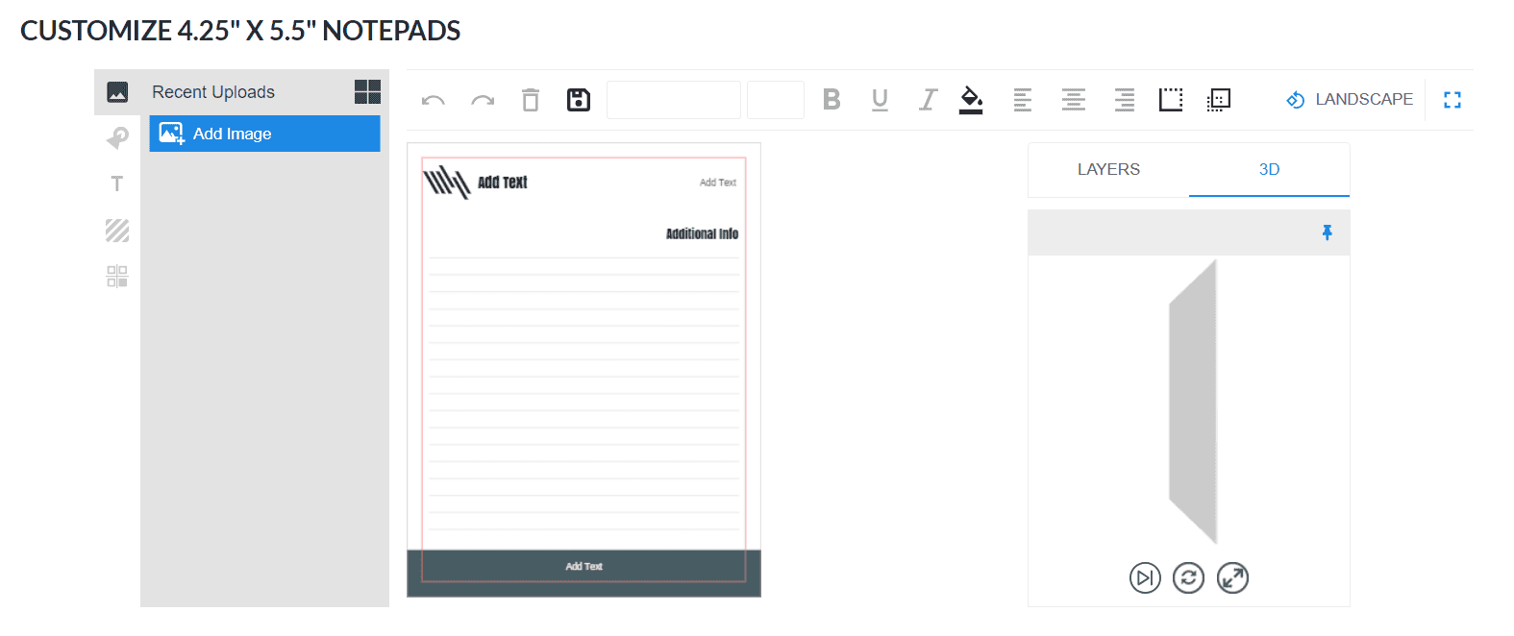Open the font size dropdown field
This screenshot has height=636, width=1514.
(x=776, y=100)
